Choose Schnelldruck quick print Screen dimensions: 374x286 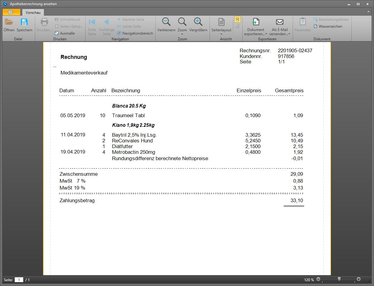coord(68,20)
